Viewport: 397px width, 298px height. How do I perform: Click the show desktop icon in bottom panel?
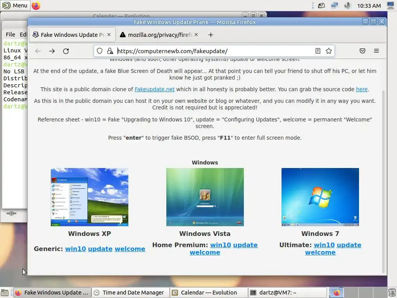[5, 293]
